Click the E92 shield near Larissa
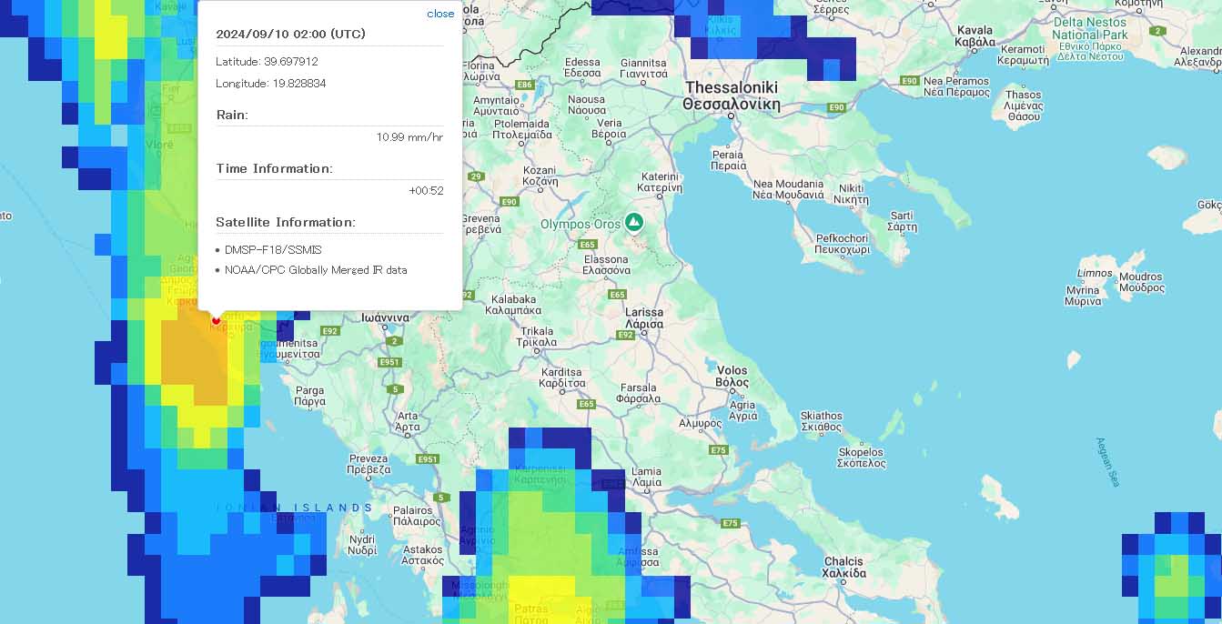Image resolution: width=1222 pixels, height=624 pixels. click(626, 335)
